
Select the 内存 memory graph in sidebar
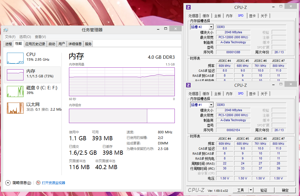(15, 75)
